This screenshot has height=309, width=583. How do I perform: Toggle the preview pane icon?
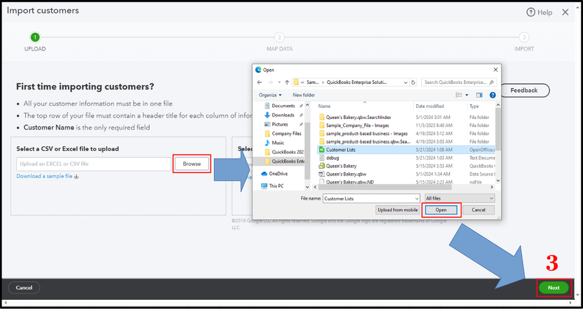(479, 95)
